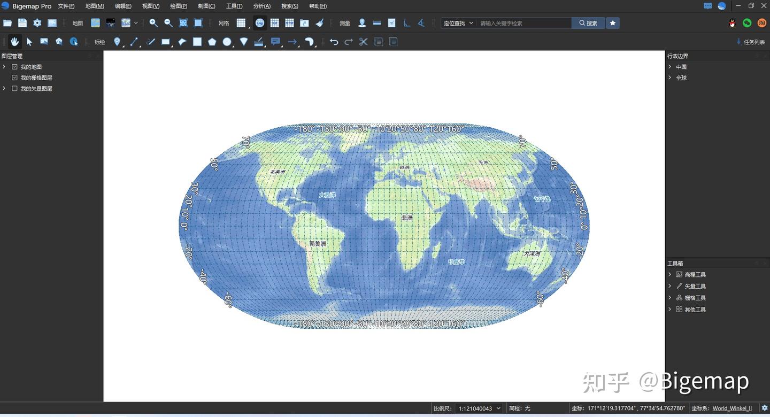Zoom out with magnifier minus icon
Viewport: 770px width, 417px height.
pos(168,23)
